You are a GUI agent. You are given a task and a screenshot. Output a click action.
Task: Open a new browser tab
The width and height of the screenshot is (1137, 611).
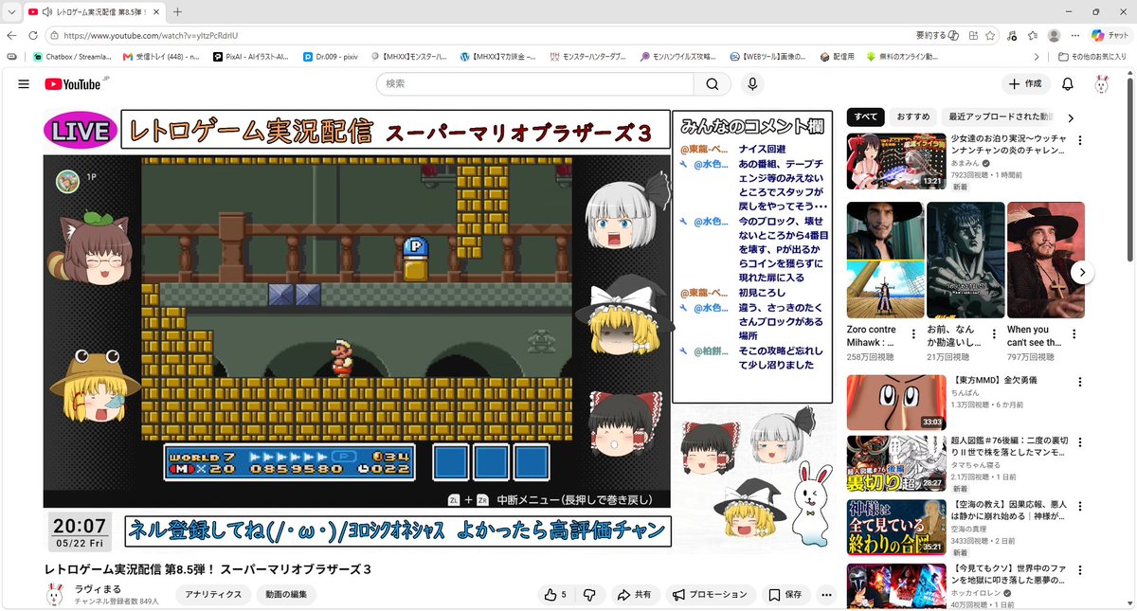[177, 11]
